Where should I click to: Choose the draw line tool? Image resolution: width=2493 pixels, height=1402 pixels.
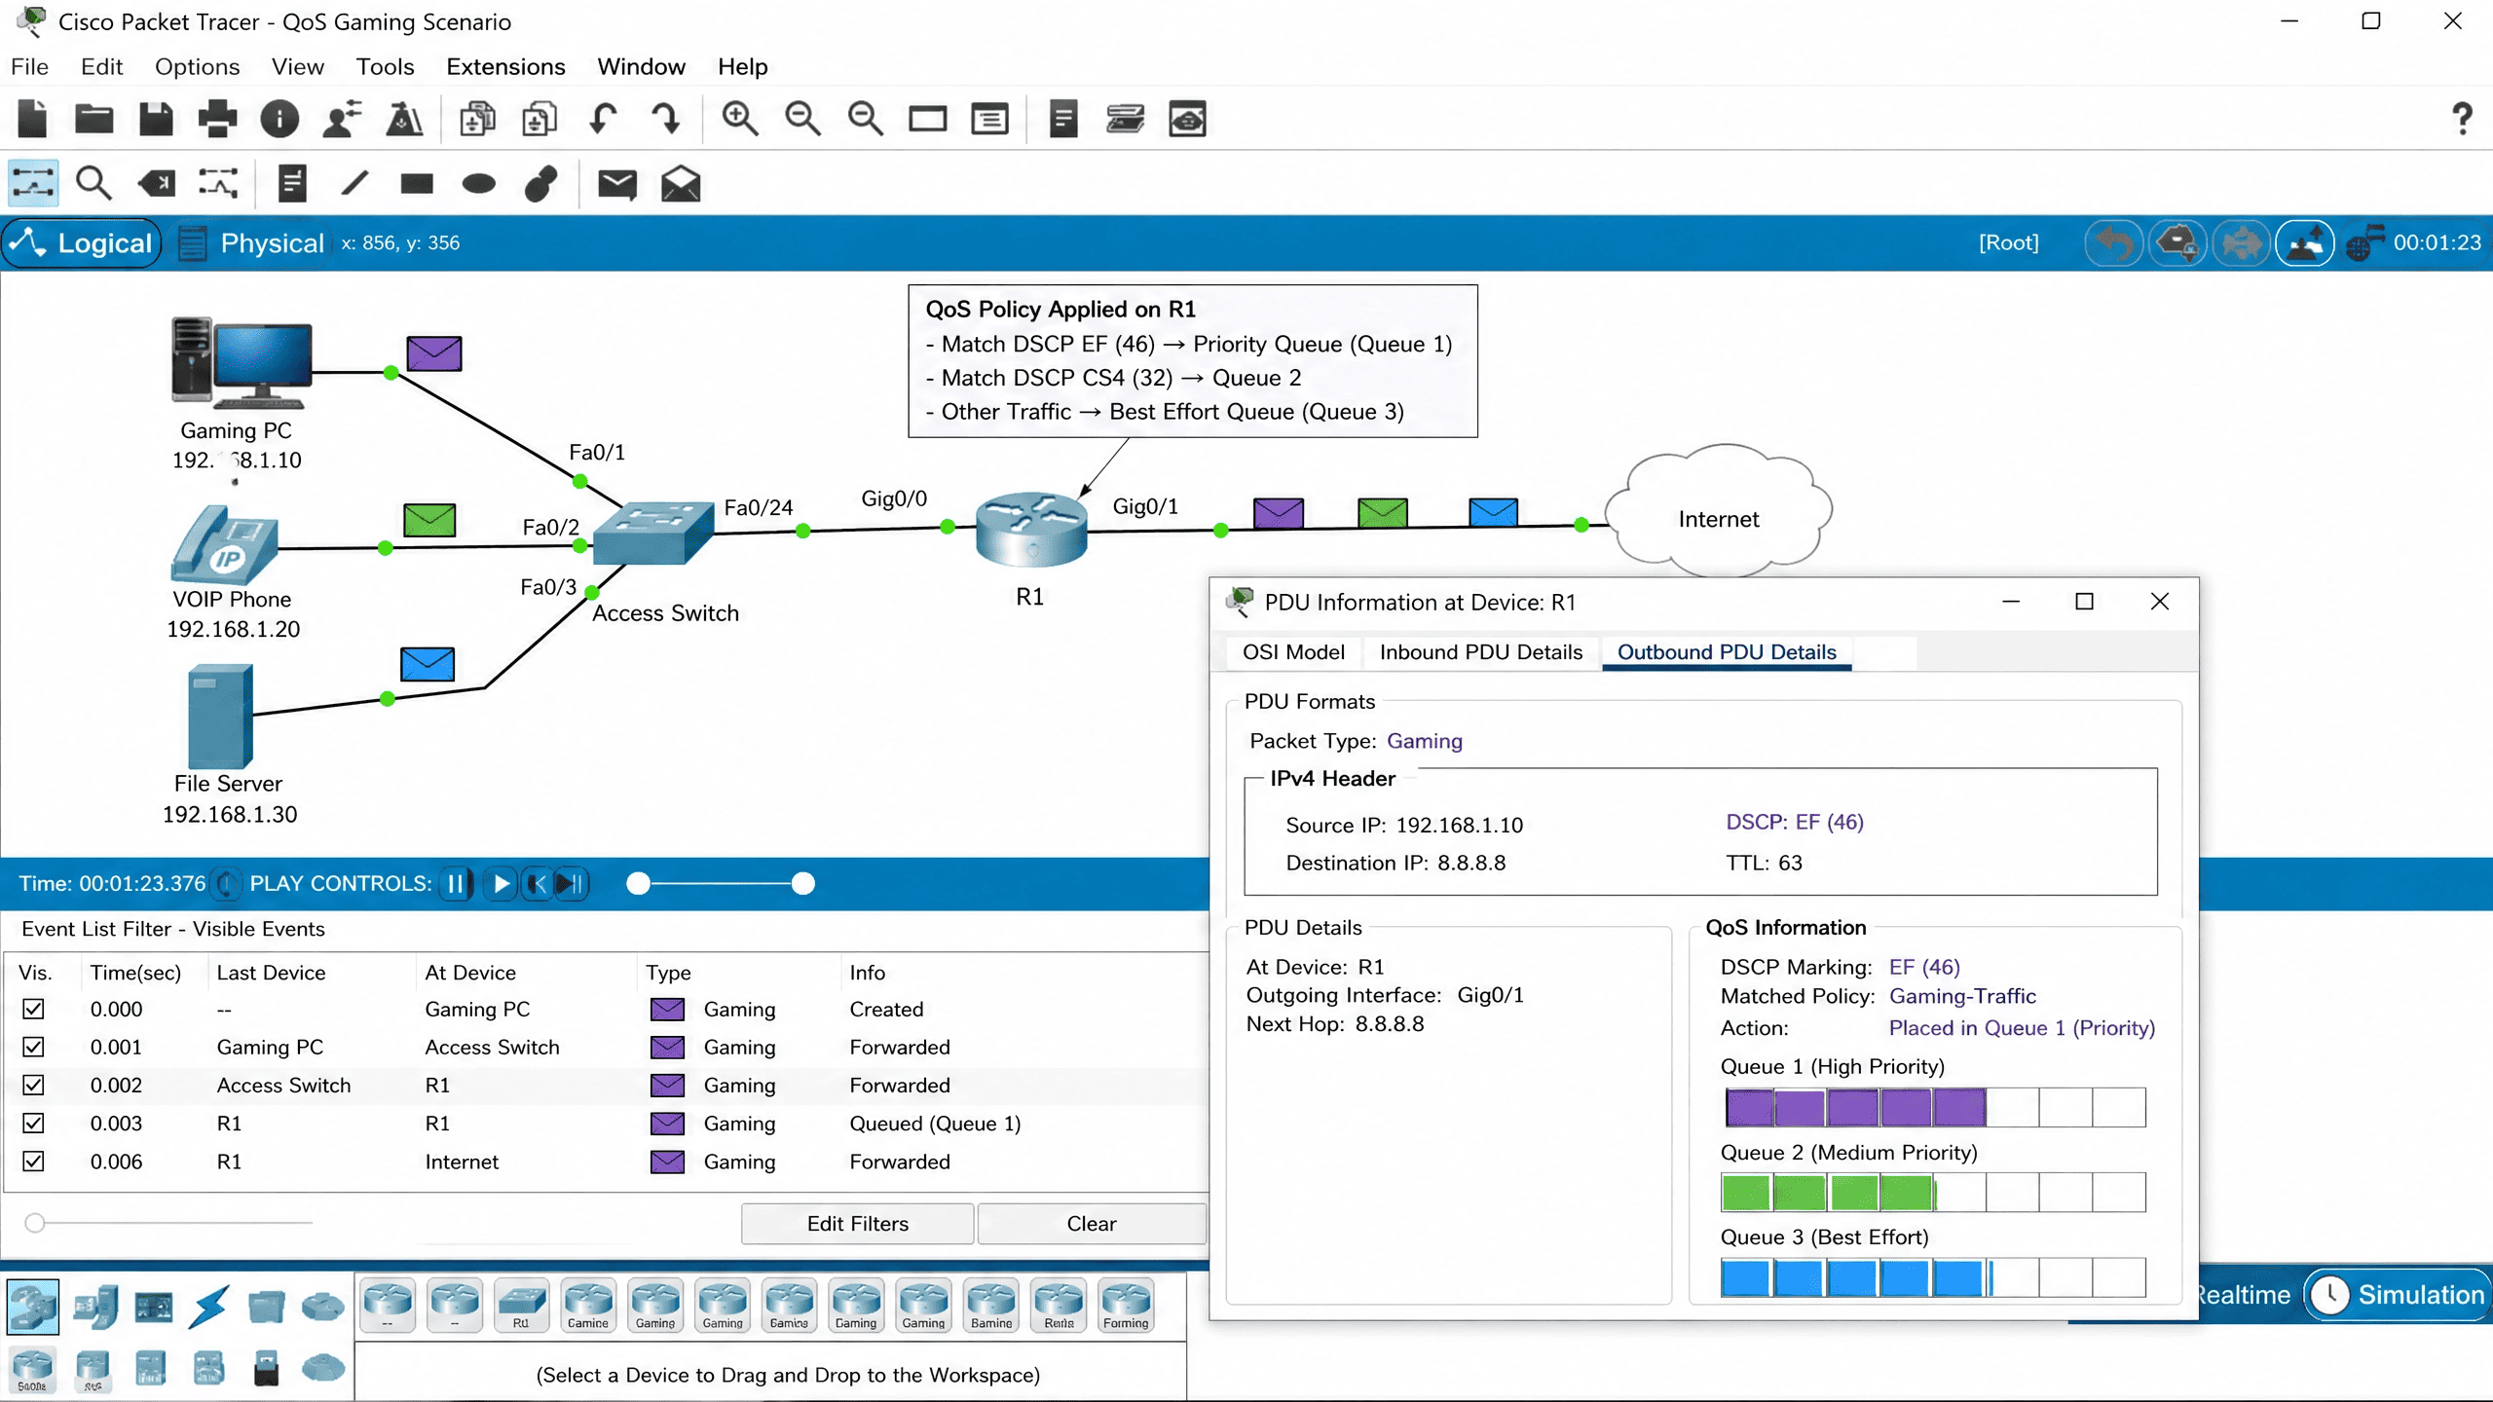(x=355, y=183)
